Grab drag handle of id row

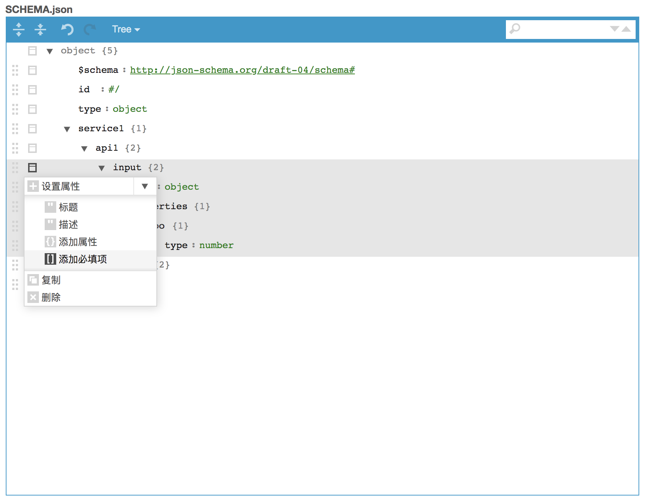15,90
